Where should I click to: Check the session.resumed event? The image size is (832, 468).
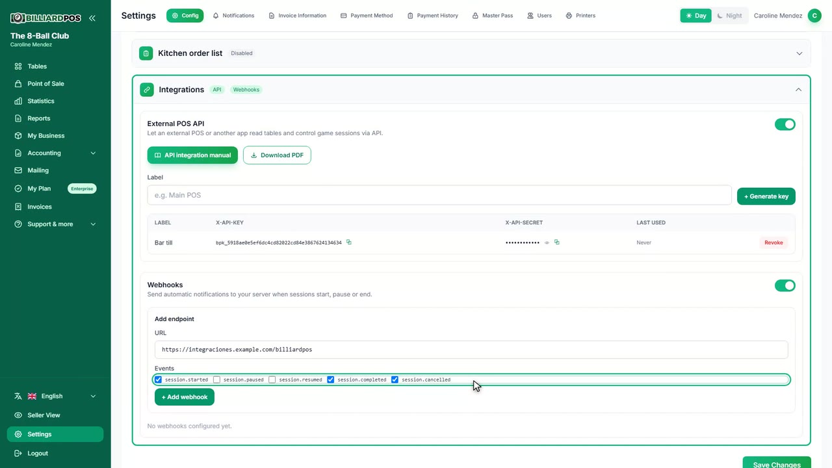click(272, 380)
